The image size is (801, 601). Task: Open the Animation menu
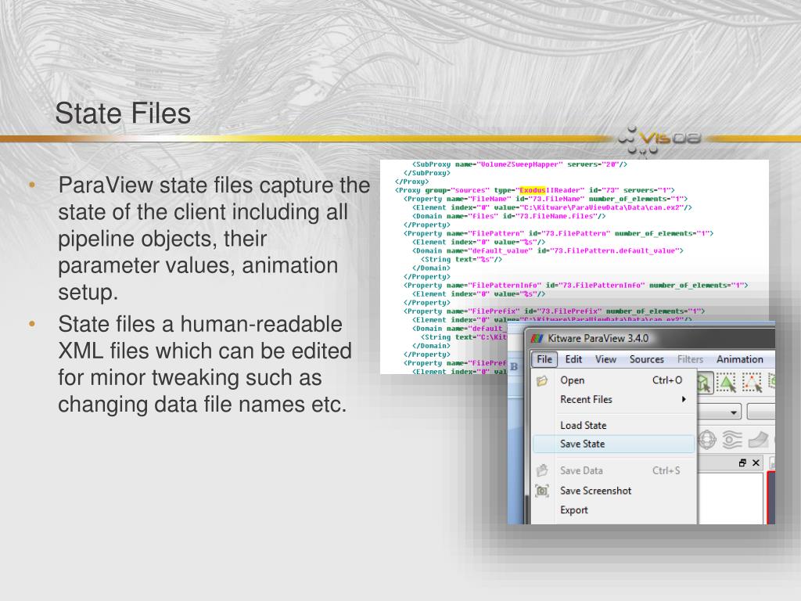(x=739, y=359)
